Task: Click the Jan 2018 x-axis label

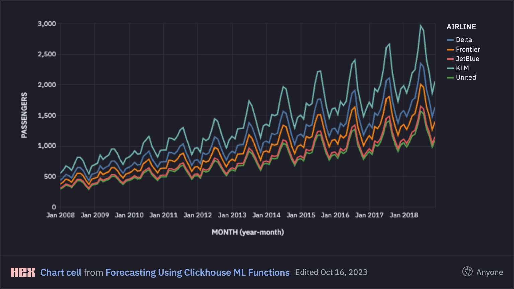Action: (404, 215)
